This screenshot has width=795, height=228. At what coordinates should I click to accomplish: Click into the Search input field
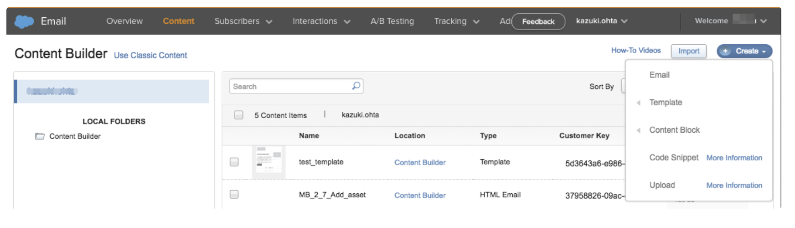pyautogui.click(x=290, y=86)
